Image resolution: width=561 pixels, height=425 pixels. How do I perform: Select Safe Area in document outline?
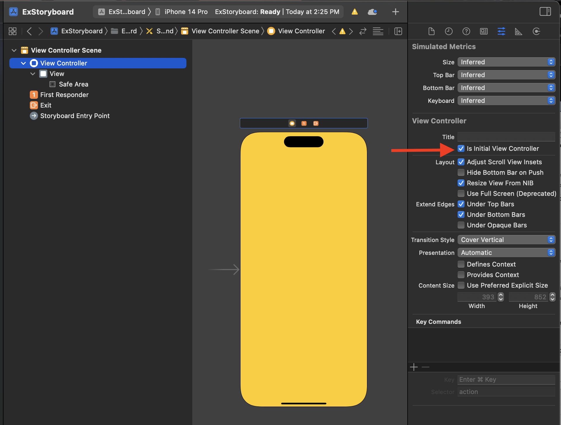[73, 84]
